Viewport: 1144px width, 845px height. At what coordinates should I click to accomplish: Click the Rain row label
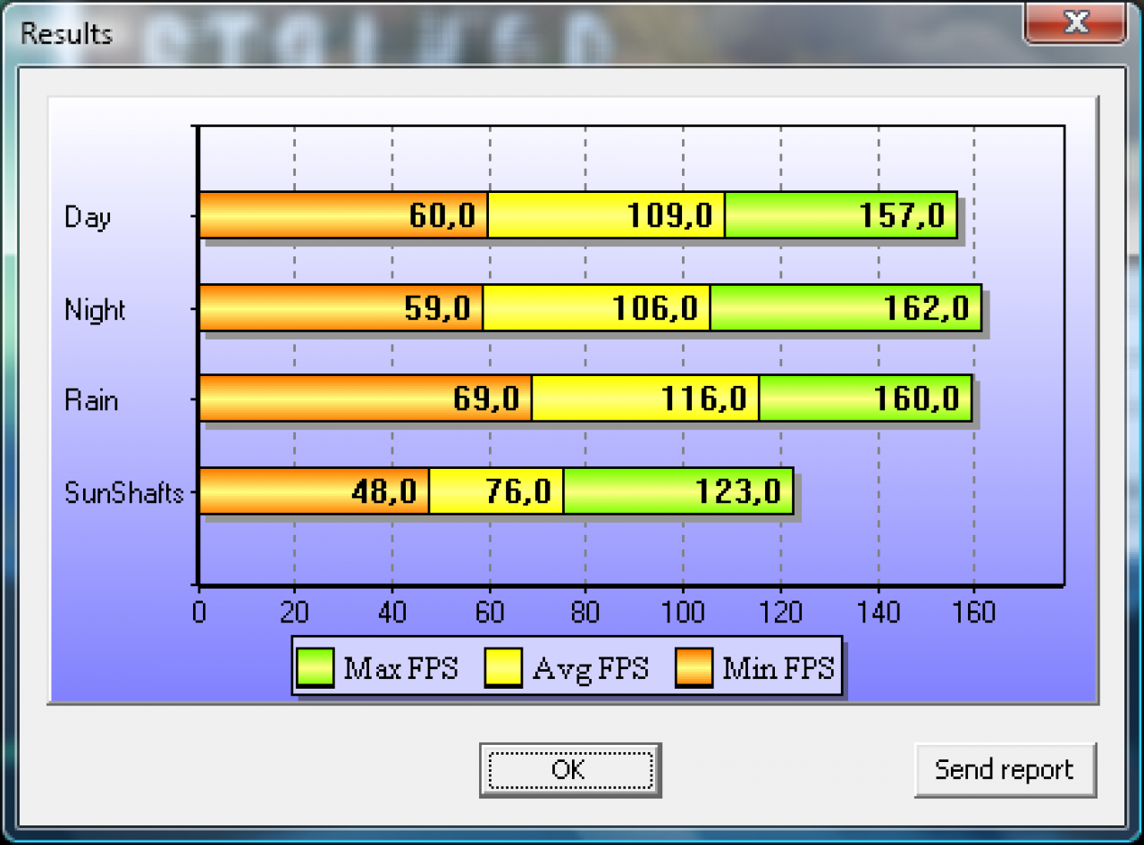(x=91, y=400)
